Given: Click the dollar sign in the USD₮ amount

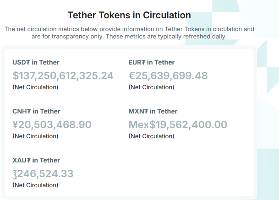Looking at the screenshot, I should coord(16,76).
